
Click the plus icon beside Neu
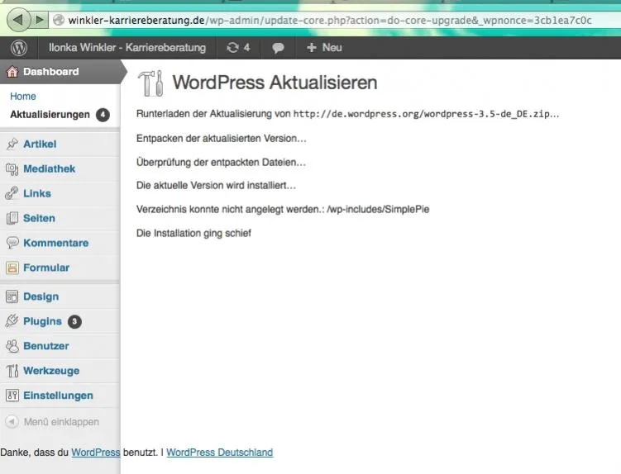311,48
